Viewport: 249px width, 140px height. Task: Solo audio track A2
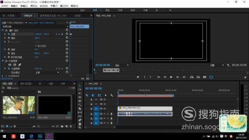click(x=108, y=119)
